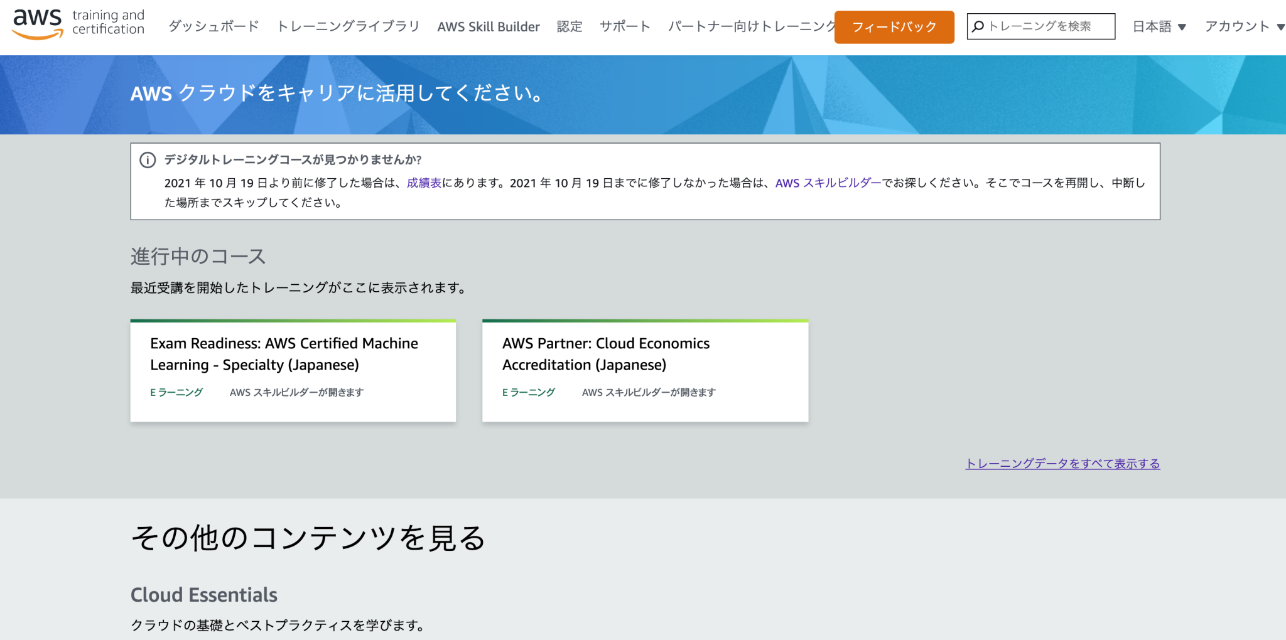Follow the AWS スキルビルダー link in the notice
The image size is (1286, 640).
(828, 183)
